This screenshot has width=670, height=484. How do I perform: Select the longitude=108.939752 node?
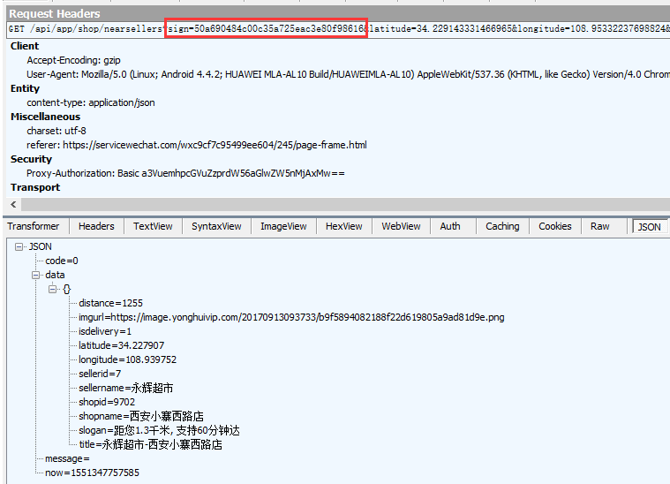pyautogui.click(x=127, y=359)
